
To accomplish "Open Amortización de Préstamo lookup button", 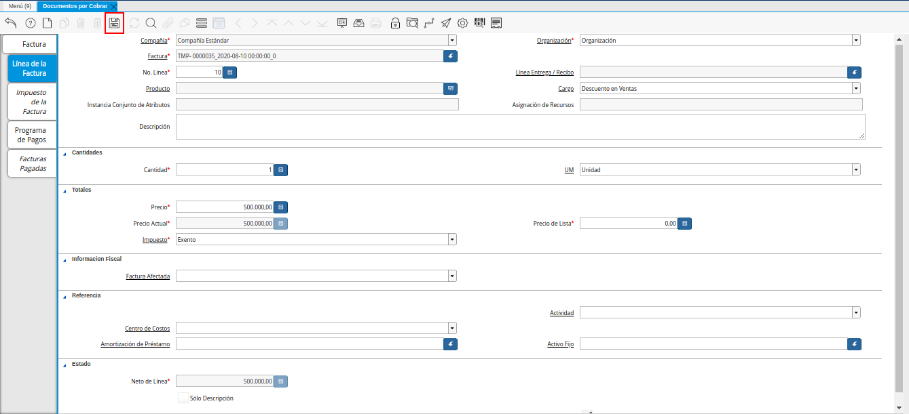I will 451,344.
